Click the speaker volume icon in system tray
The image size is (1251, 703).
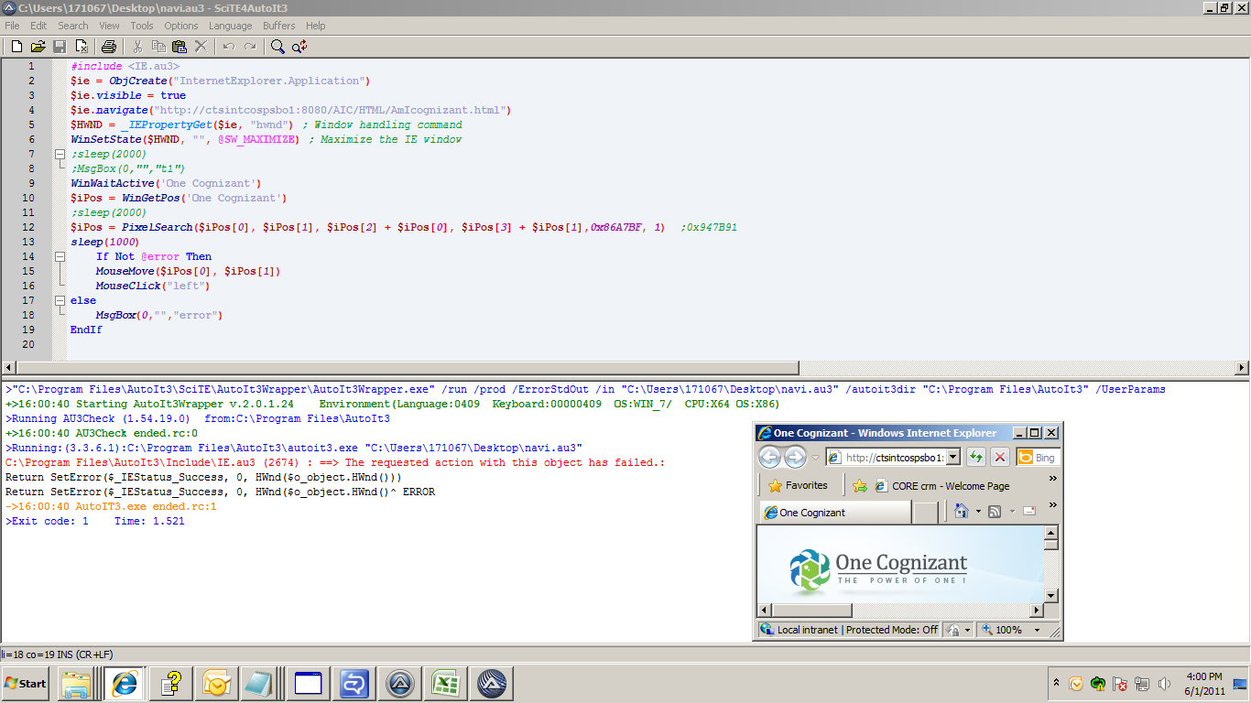(1165, 684)
